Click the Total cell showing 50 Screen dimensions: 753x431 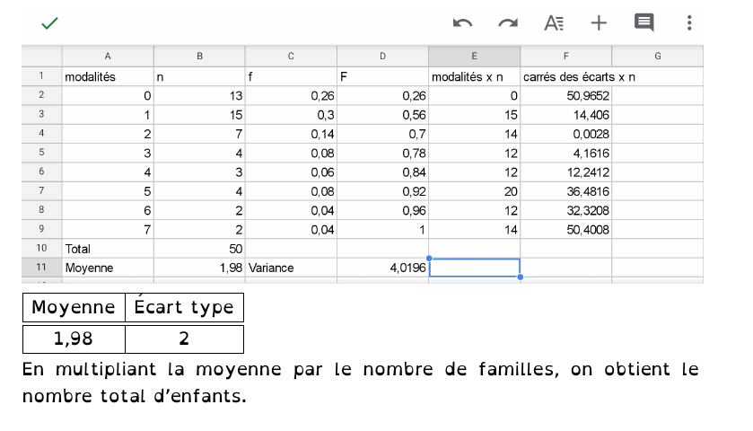pyautogui.click(x=199, y=247)
